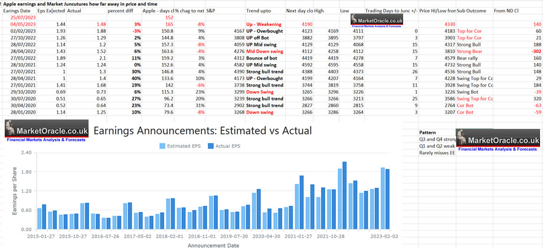Select the 'Eps Ex[ected' header cell
This screenshot has width=543, height=249.
click(x=51, y=11)
